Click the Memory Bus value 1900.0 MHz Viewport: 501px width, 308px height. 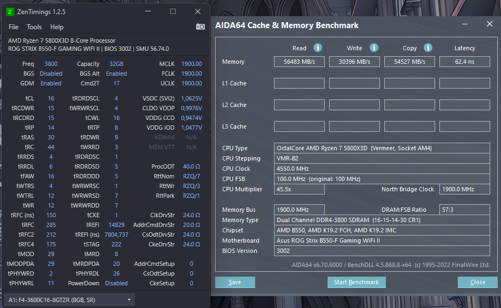coord(299,210)
